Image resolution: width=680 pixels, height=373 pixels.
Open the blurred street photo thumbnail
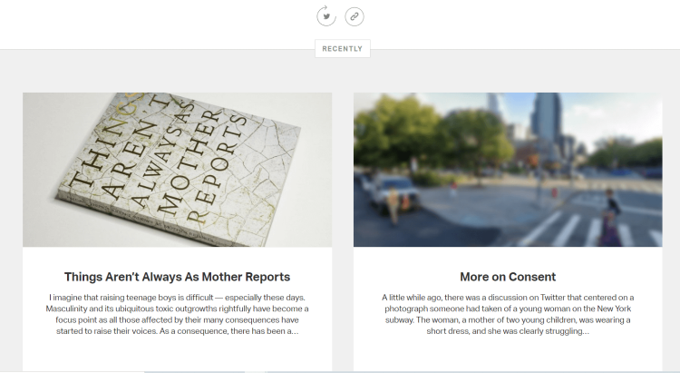(508, 170)
